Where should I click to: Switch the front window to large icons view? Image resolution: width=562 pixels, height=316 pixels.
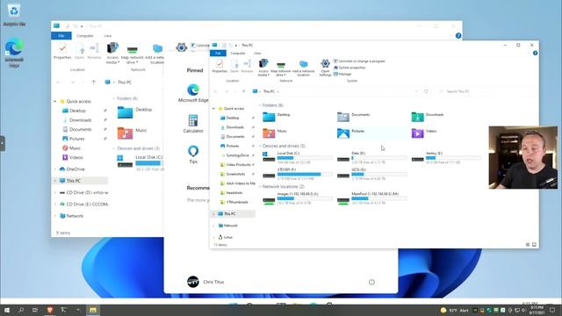[x=534, y=245]
